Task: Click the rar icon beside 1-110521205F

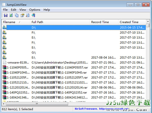Action: [5, 77]
